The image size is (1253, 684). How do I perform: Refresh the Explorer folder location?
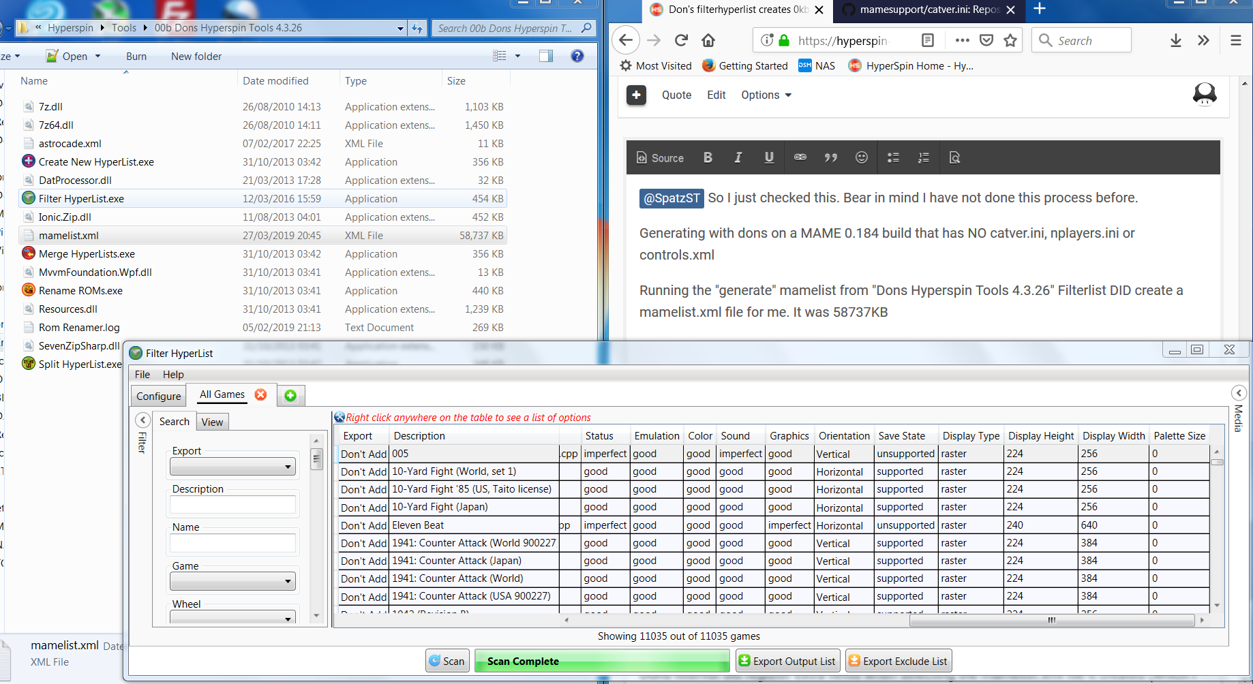(x=417, y=28)
